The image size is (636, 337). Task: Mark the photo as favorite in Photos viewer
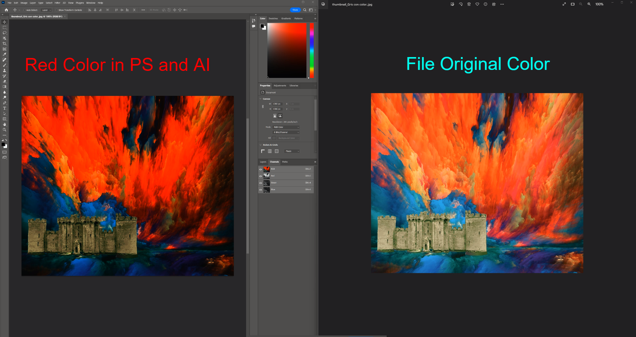[x=477, y=4]
